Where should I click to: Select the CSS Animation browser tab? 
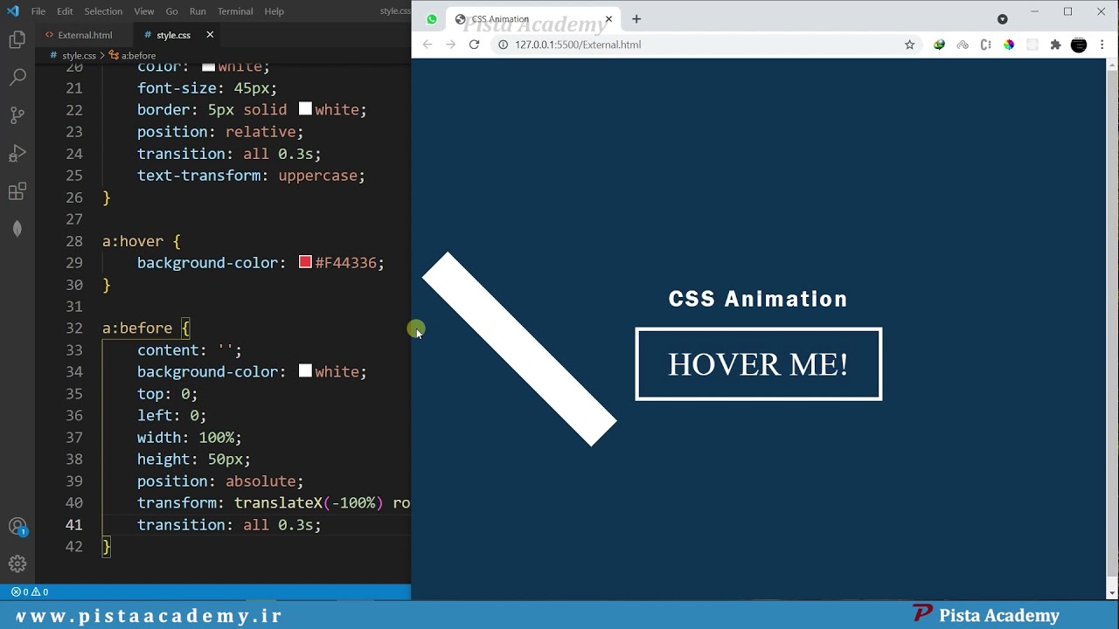coord(533,19)
